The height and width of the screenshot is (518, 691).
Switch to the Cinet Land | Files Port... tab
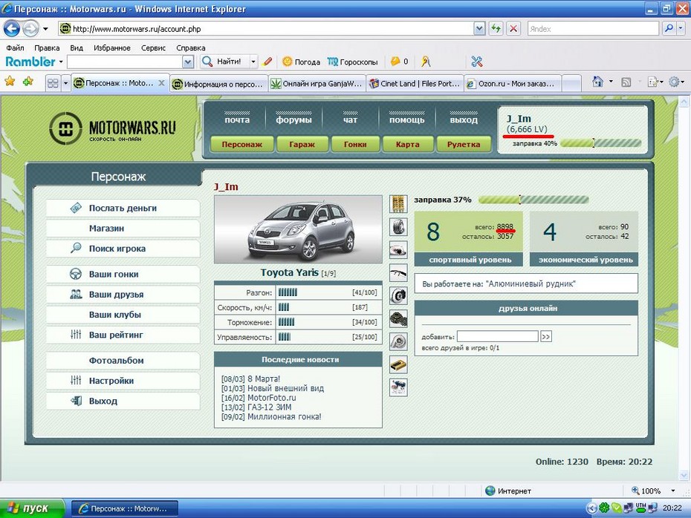pos(415,84)
